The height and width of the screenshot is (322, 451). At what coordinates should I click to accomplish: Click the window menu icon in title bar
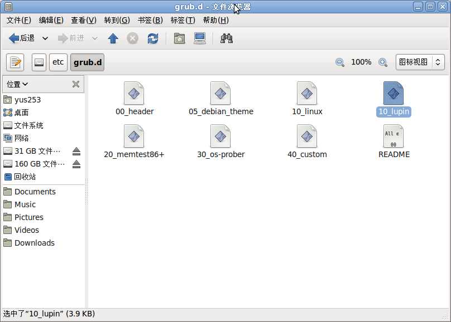[8, 7]
